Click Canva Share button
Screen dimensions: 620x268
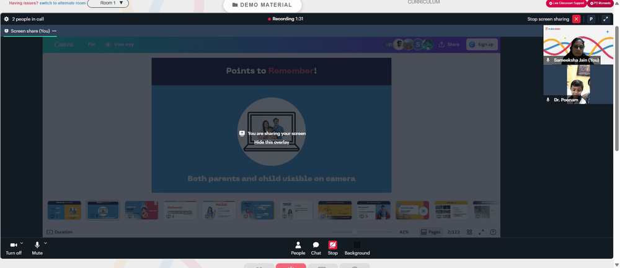tap(449, 44)
